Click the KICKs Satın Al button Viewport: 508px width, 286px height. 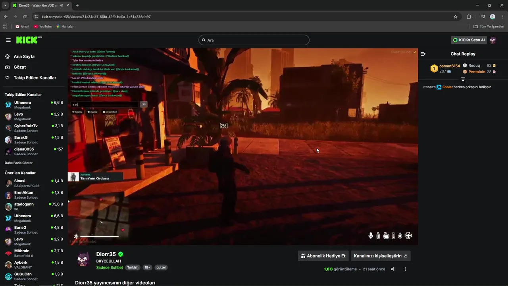click(x=469, y=40)
